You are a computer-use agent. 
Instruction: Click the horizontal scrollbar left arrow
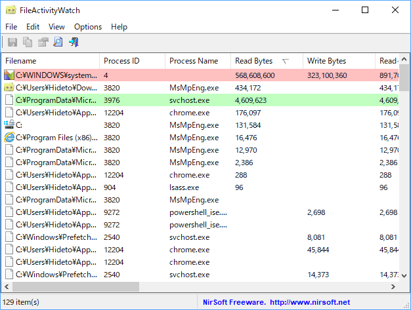click(7, 286)
